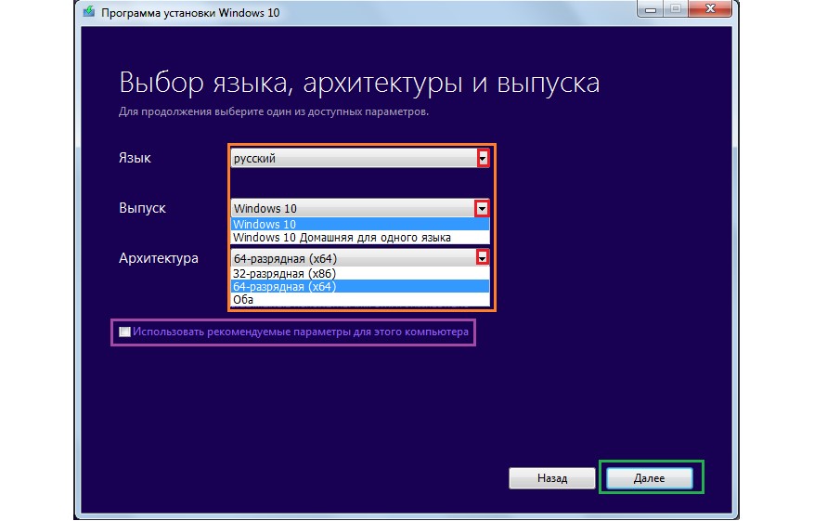Screen dimensions: 840x521
Task: Minimize the Windows 10 setup window
Action: (651, 9)
